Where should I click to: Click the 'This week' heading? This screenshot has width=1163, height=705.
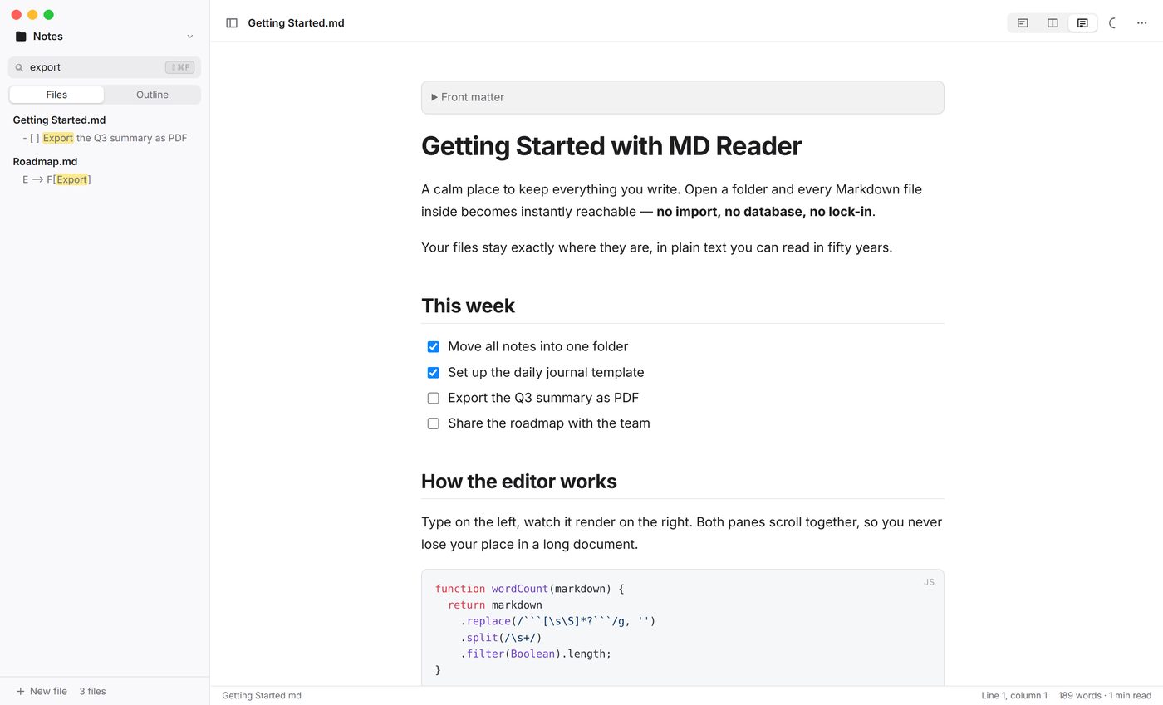point(468,306)
